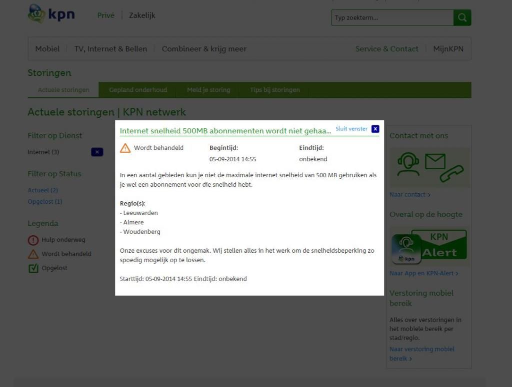Click the telephone handset icon
Viewport: 512px width, 387px height.
click(451, 173)
